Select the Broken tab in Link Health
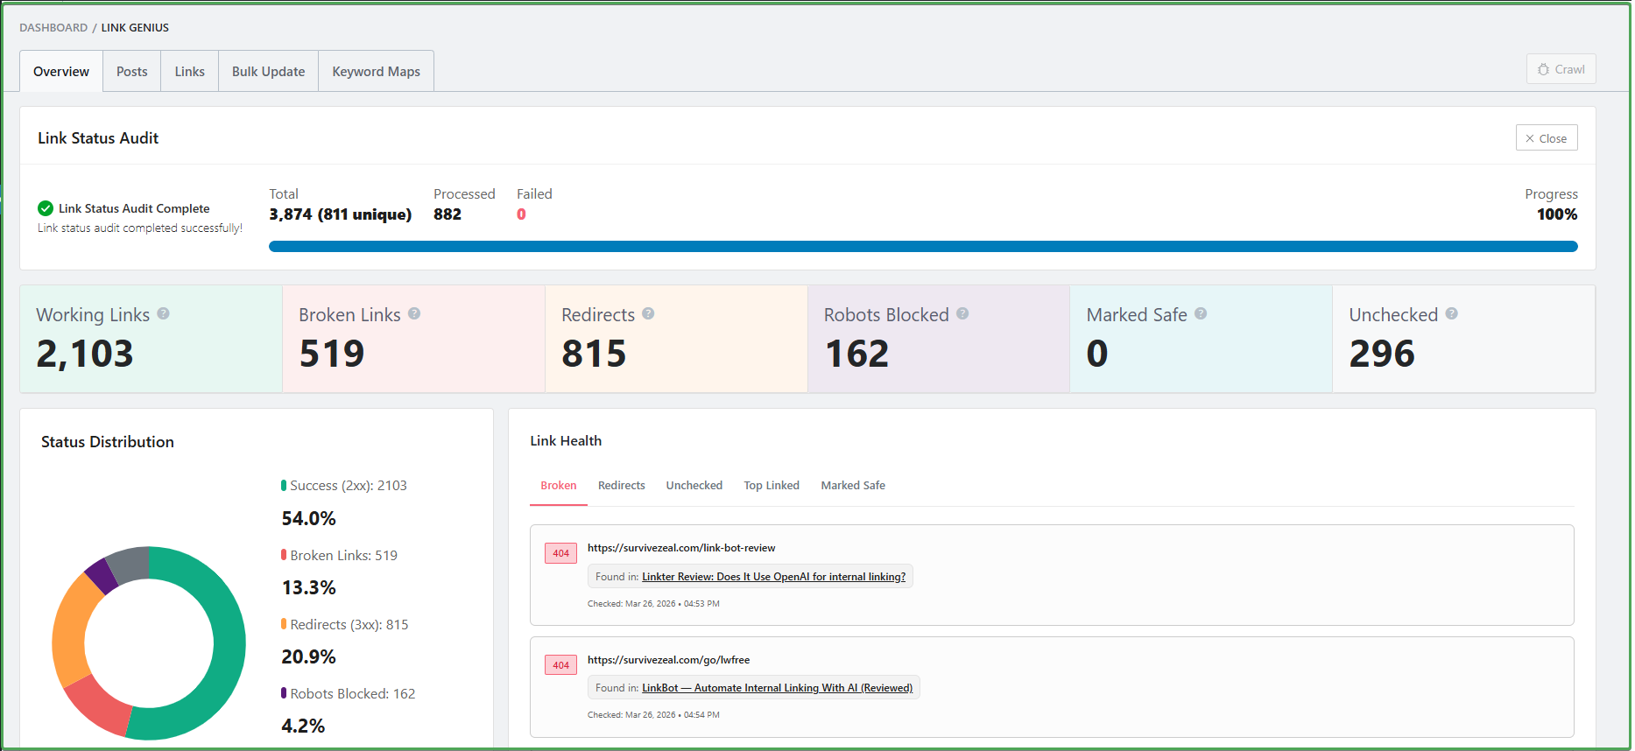The image size is (1635, 751). [x=559, y=486]
